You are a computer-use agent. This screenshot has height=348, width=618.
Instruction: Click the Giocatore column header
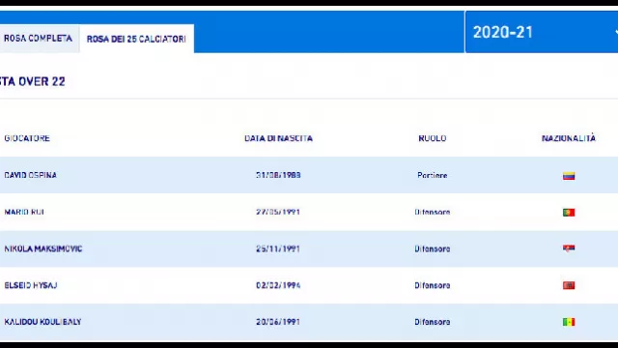pyautogui.click(x=27, y=138)
